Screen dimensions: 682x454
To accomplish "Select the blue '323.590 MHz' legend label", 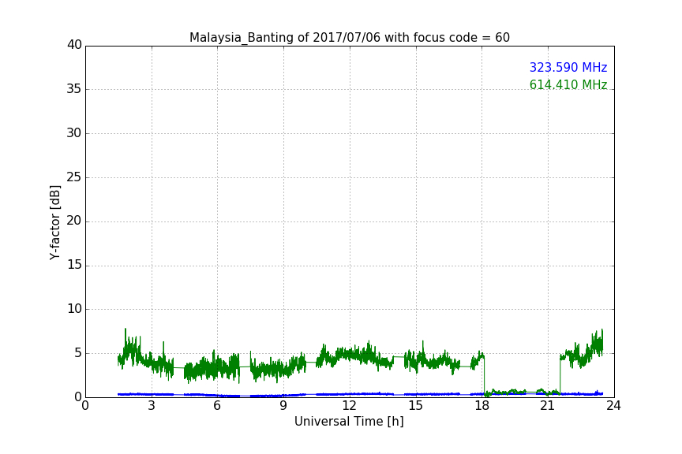I will click(x=568, y=67).
